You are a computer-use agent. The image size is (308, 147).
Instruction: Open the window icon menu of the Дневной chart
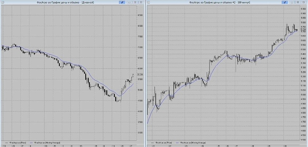coord(2,2)
